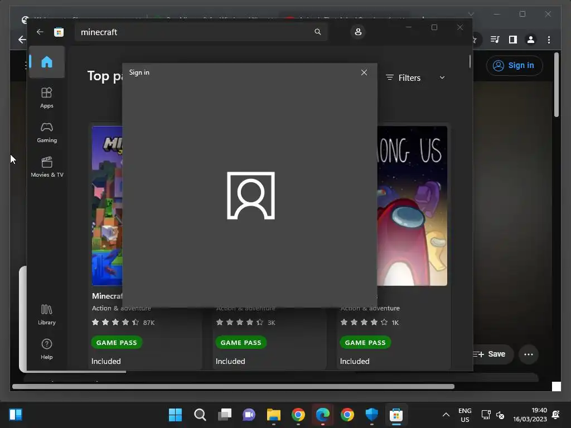Screen dimensions: 571x428
Task: Click the Store back arrow
Action: (x=40, y=32)
